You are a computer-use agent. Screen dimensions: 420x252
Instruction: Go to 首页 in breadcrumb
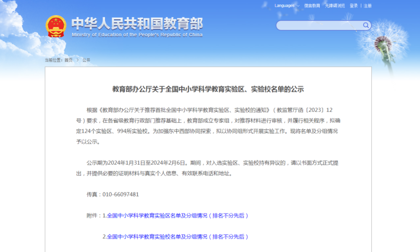click(68, 60)
